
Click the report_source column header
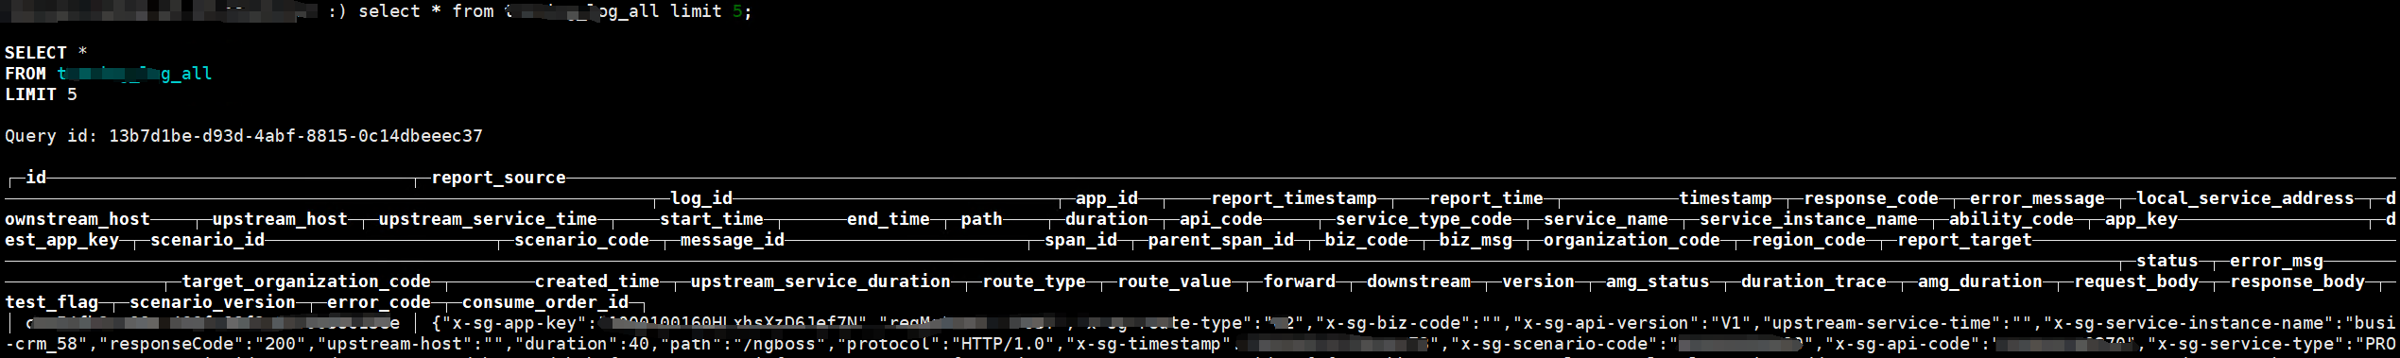(498, 178)
